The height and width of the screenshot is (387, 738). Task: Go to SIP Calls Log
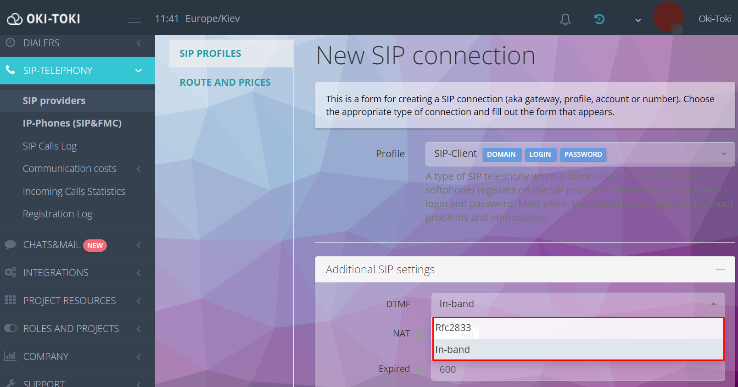[50, 146]
